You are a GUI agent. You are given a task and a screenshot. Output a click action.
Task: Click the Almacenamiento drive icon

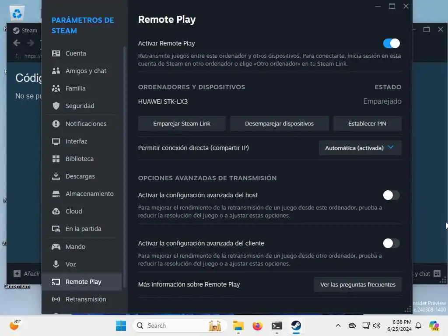click(56, 194)
